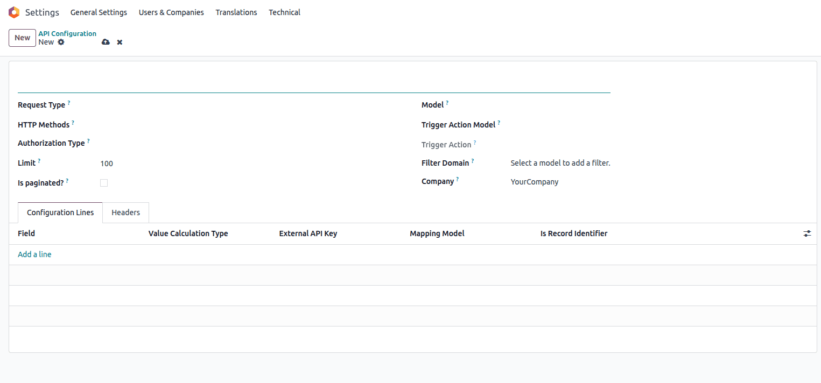Open column options adjust icon
This screenshot has height=383, width=821.
807,233
